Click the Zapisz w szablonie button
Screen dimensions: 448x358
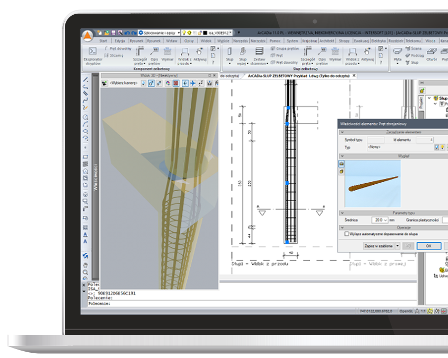pos(378,246)
